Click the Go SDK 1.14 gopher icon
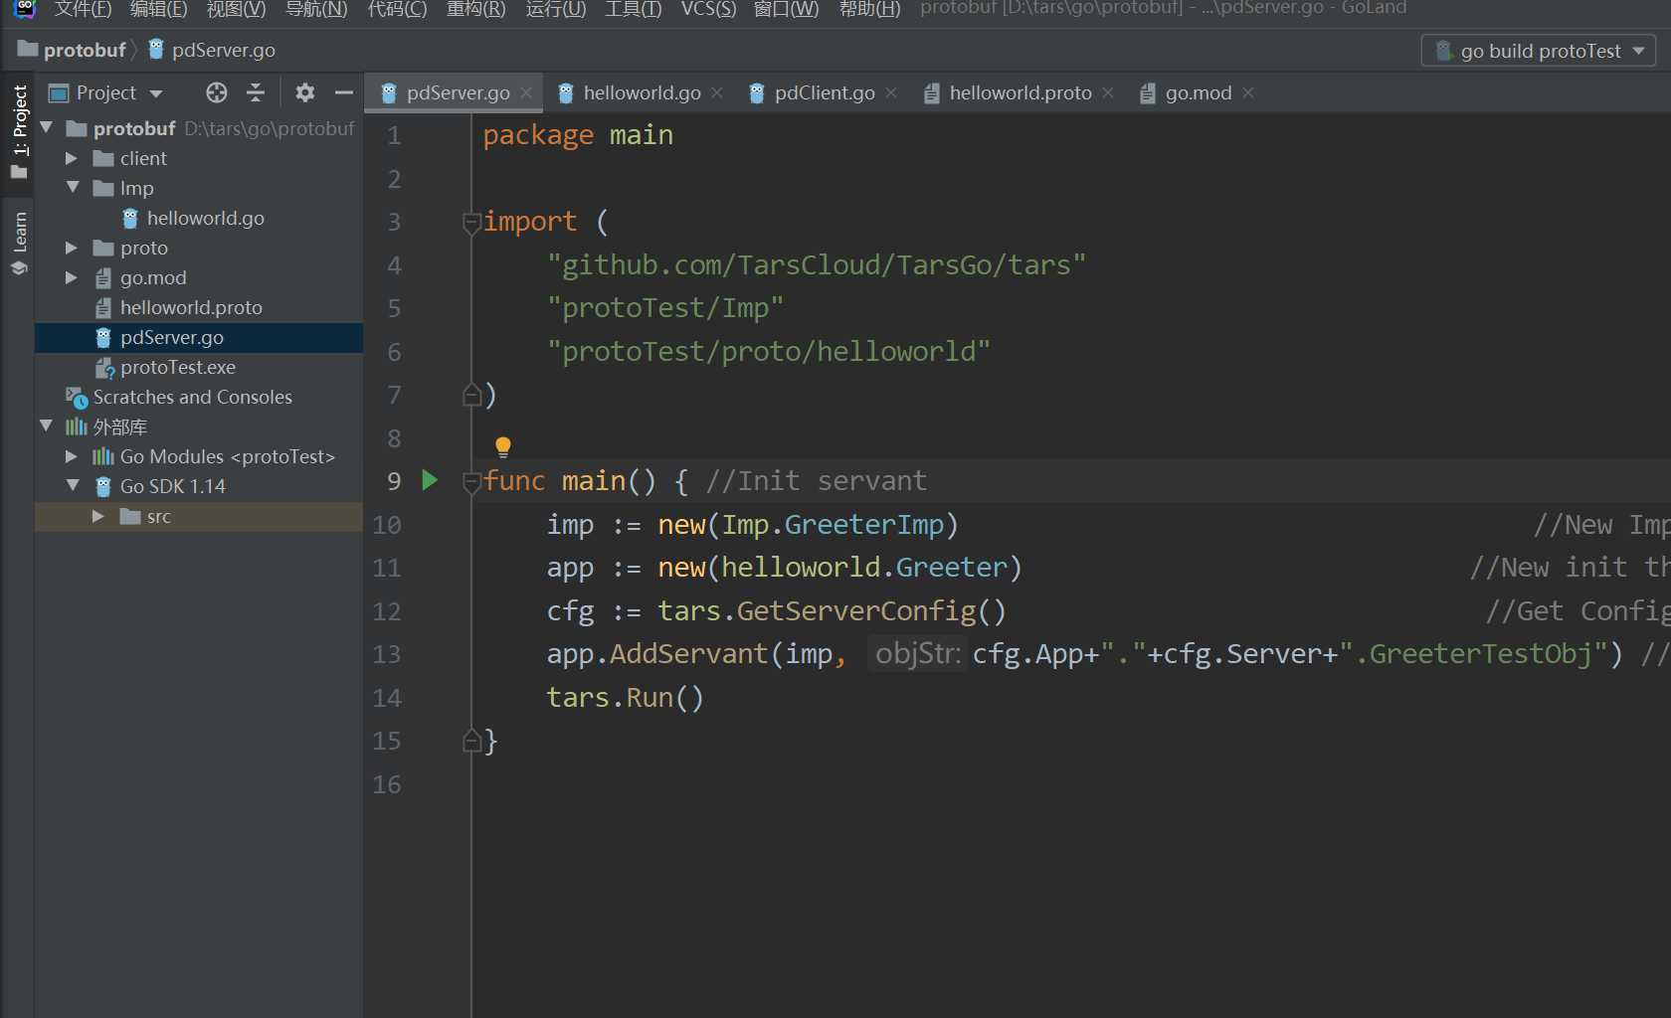 click(103, 486)
